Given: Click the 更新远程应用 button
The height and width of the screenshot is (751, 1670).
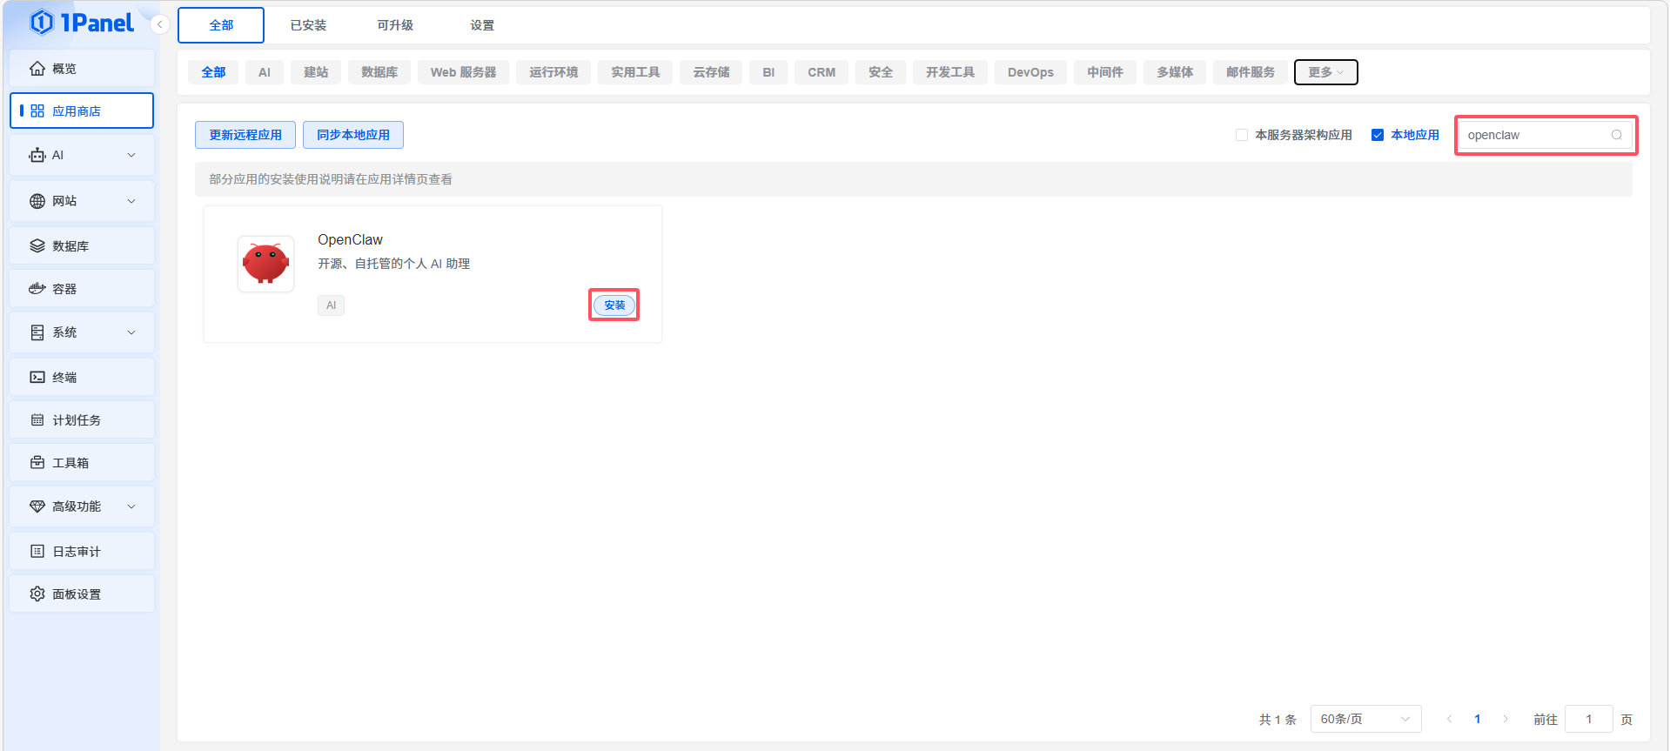Looking at the screenshot, I should pyautogui.click(x=245, y=135).
